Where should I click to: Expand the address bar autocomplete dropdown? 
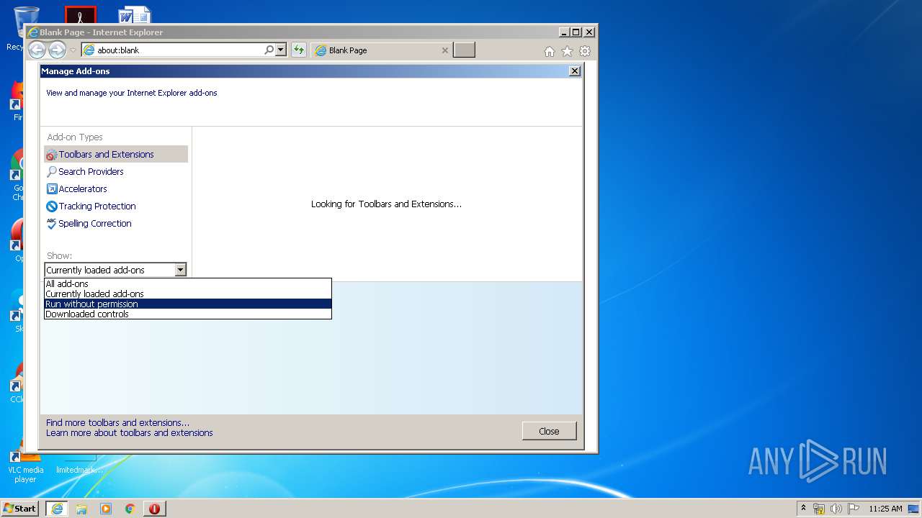(281, 50)
